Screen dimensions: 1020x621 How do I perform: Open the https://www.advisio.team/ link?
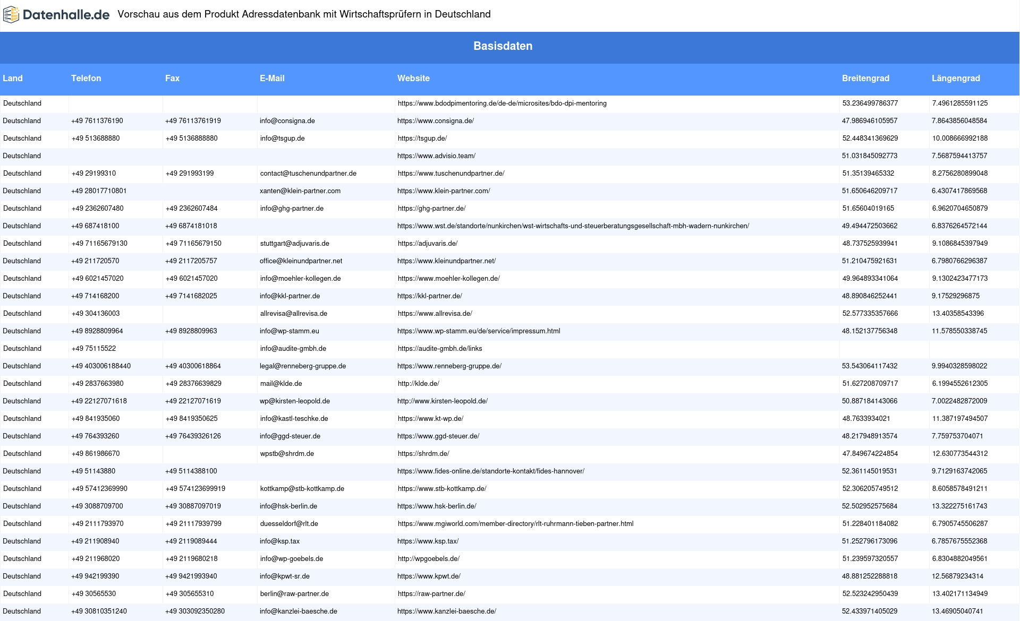(x=436, y=156)
